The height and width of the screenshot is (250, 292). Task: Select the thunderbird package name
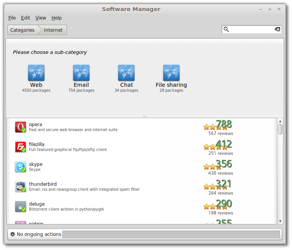click(x=43, y=184)
